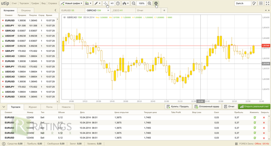Switch to the Журнал tab

(x=32, y=107)
